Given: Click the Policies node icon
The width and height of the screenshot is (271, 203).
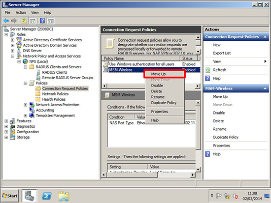Looking at the screenshot, I should (32, 83).
